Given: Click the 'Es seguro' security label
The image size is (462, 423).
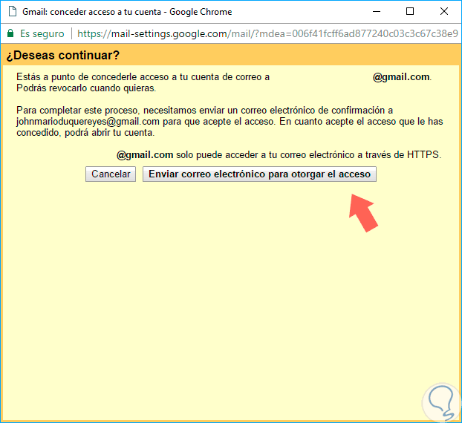Looking at the screenshot, I should click(42, 33).
